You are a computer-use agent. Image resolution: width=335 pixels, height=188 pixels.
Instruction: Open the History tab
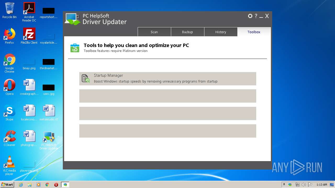(x=221, y=32)
